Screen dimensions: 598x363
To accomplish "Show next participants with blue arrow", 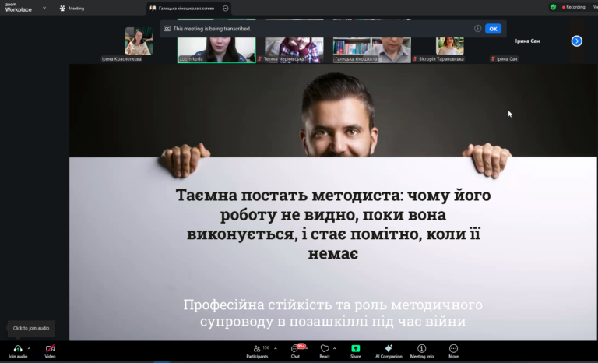I will 577,41.
